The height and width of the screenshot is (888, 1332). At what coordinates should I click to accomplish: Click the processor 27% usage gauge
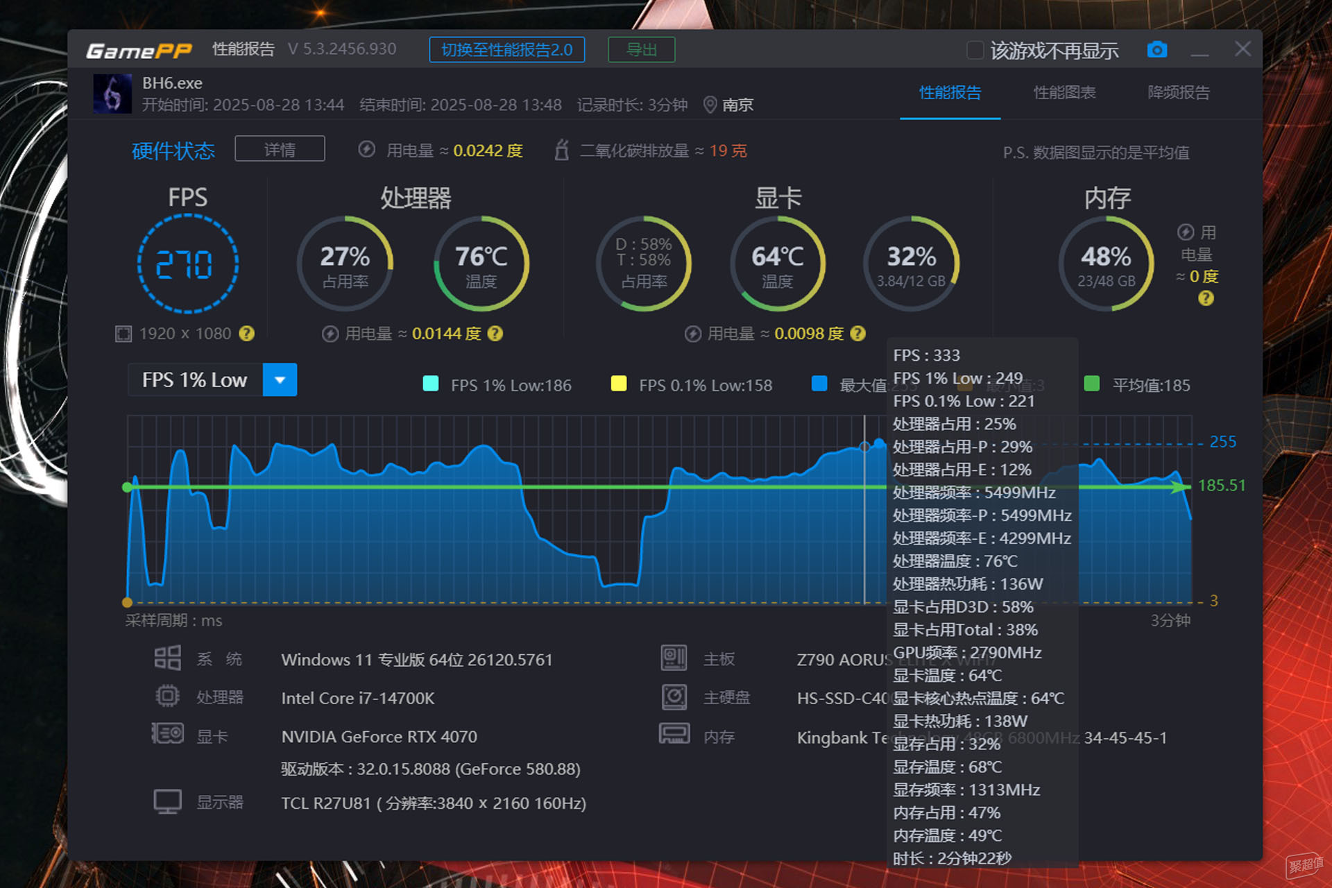[x=345, y=264]
